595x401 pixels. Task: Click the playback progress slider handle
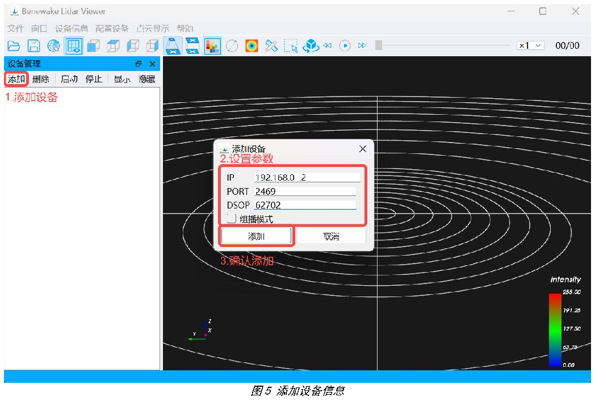coord(378,45)
